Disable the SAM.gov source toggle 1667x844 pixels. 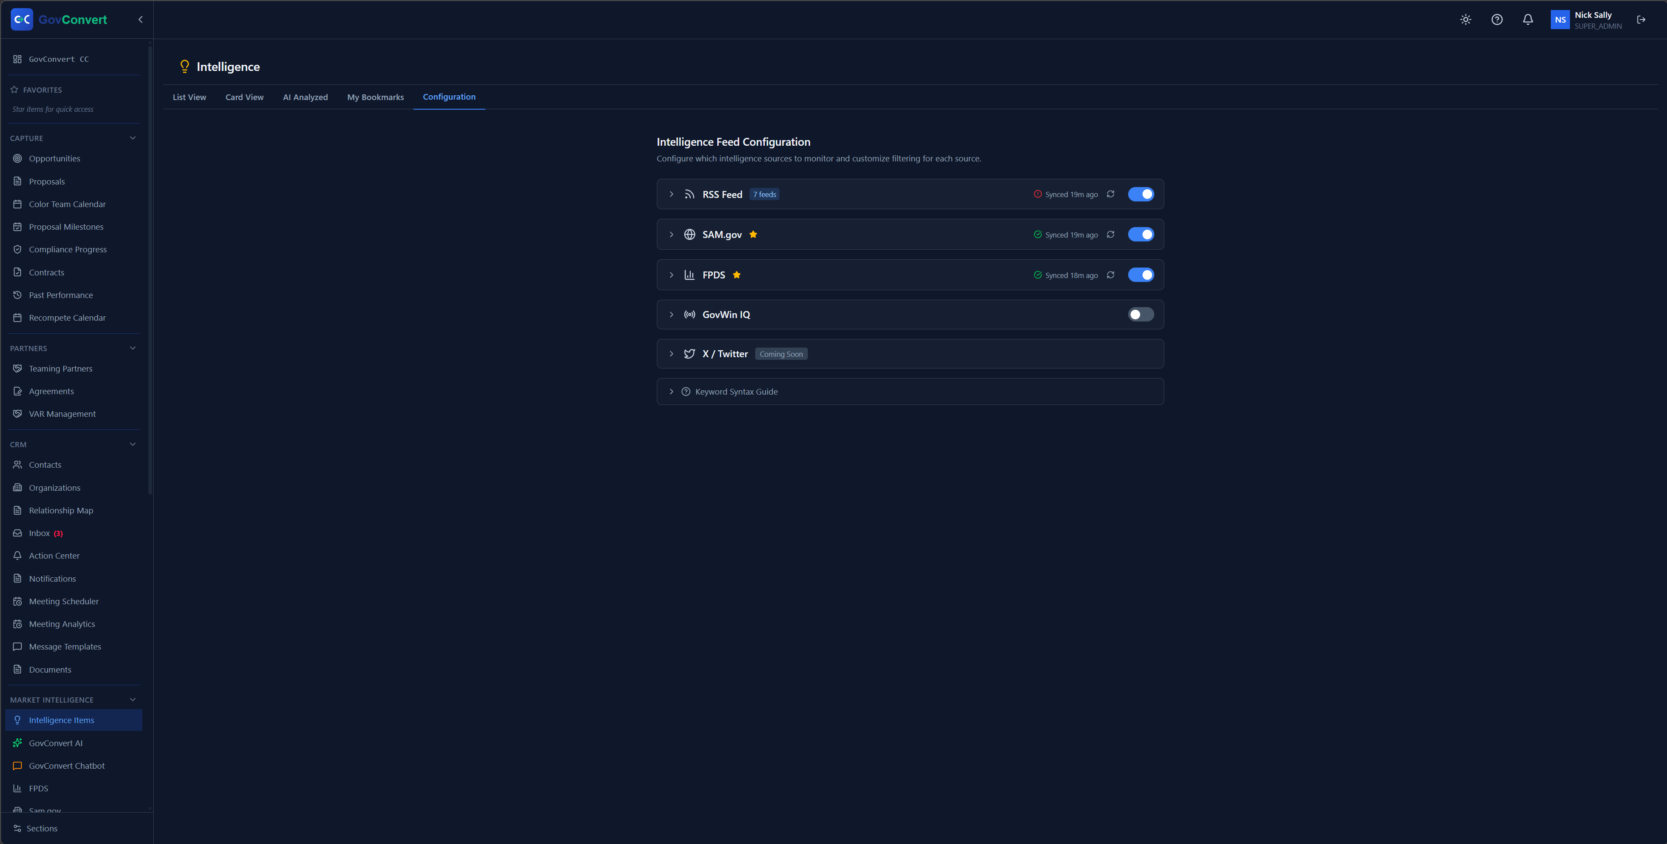[1141, 234]
